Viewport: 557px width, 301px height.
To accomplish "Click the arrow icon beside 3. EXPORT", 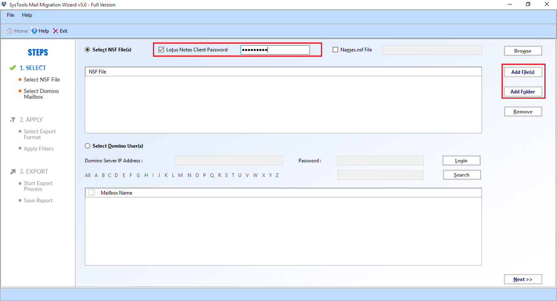I will [13, 172].
